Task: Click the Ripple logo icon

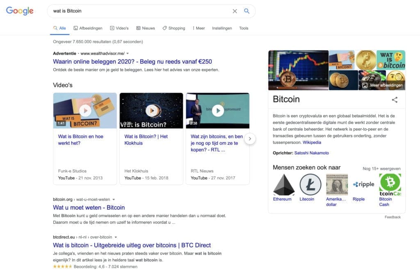Action: [363, 184]
